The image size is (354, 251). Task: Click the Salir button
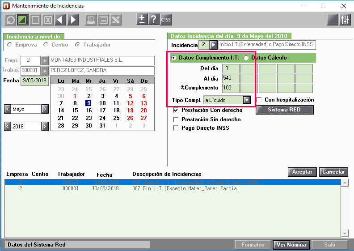[x=330, y=245]
